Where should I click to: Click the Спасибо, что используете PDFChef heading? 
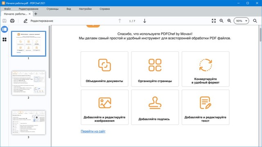tap(155, 34)
